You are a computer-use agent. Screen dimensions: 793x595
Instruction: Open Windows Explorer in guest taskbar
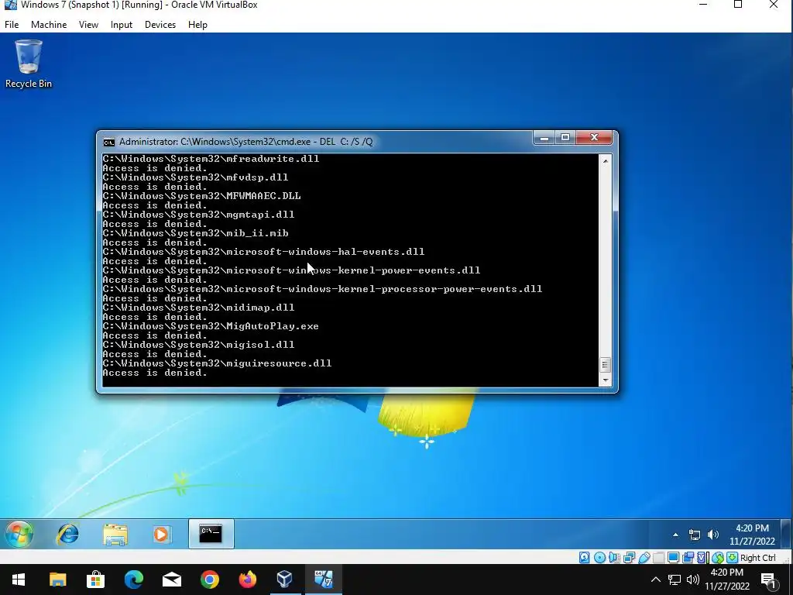[x=115, y=534]
